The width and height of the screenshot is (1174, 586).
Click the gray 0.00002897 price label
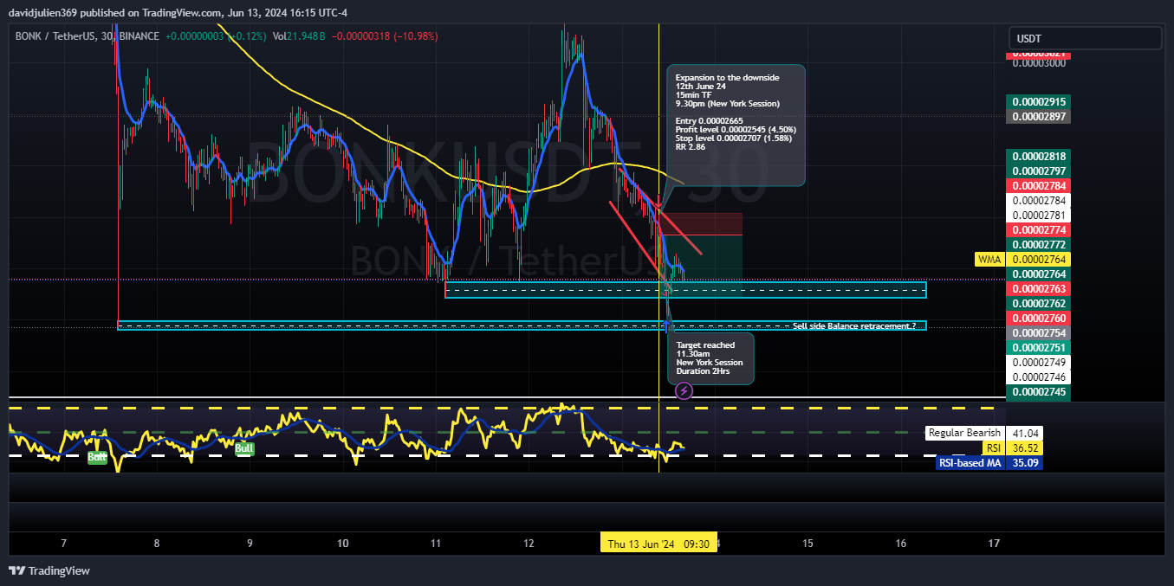tap(1039, 116)
